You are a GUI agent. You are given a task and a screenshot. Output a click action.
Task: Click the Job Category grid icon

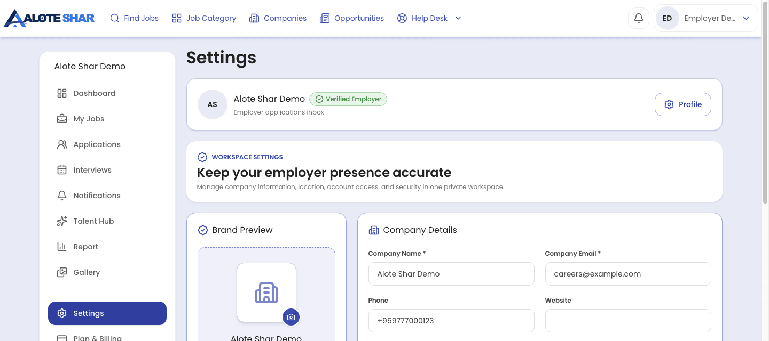pos(177,18)
